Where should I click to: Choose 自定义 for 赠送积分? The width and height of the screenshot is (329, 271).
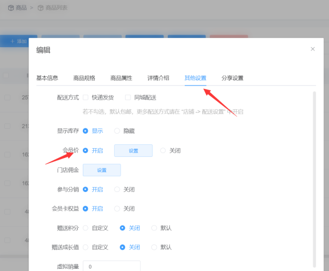point(86,228)
